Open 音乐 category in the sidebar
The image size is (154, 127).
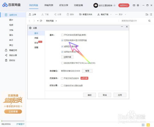[11, 35]
